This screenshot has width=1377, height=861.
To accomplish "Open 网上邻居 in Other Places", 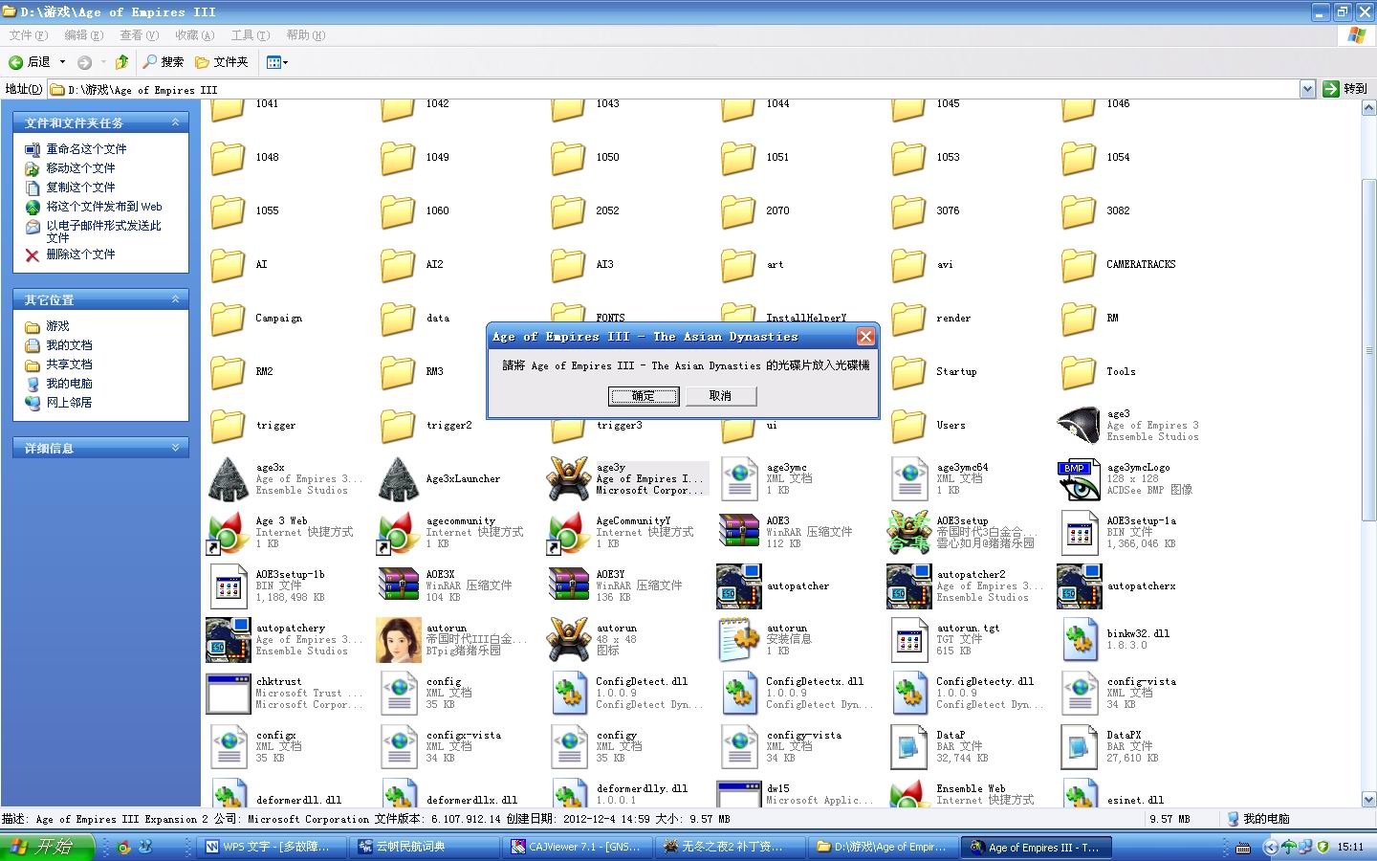I will pos(69,403).
